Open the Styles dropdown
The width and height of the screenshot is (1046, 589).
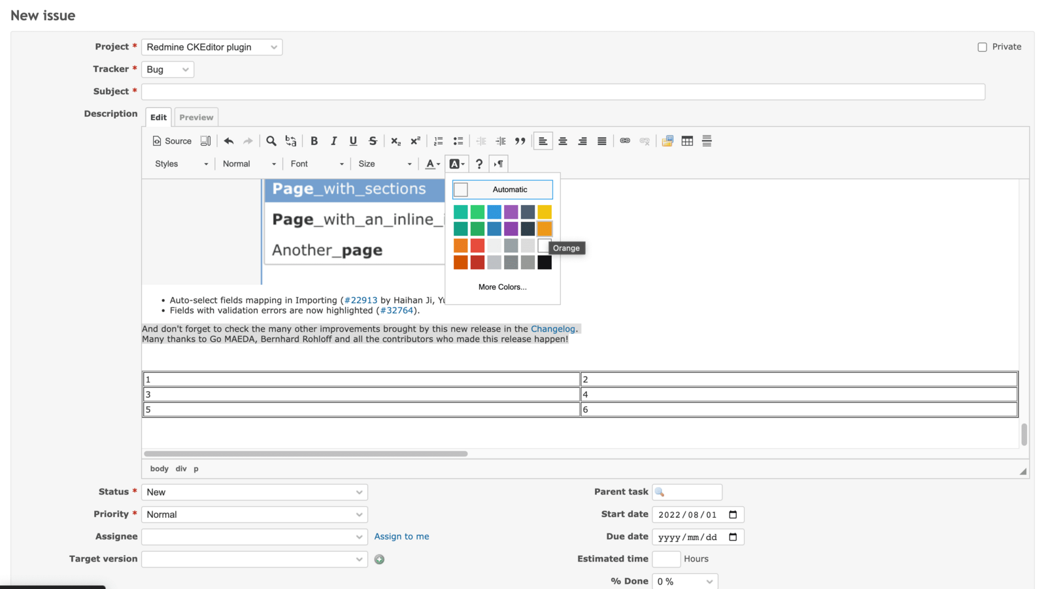pos(180,163)
